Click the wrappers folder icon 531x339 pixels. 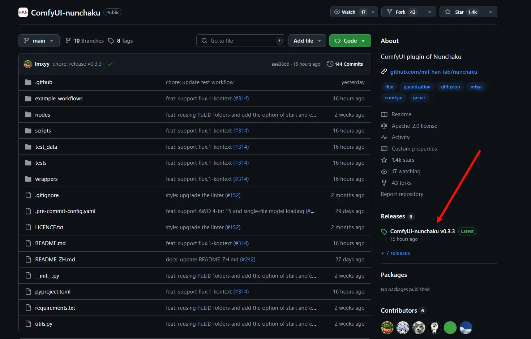point(28,179)
